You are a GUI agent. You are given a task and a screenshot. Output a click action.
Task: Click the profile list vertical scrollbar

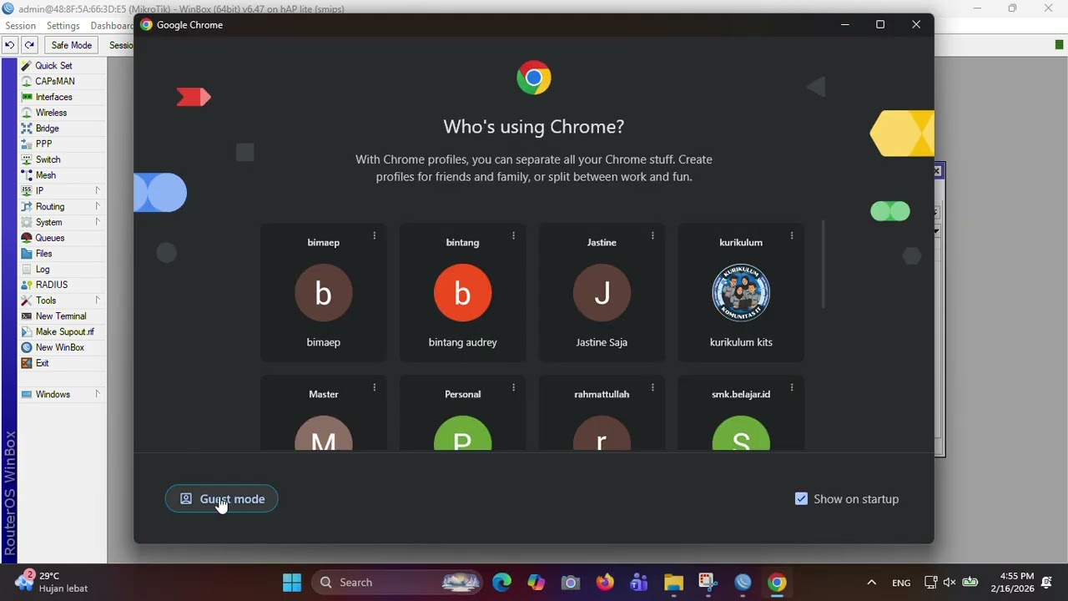[x=823, y=265]
